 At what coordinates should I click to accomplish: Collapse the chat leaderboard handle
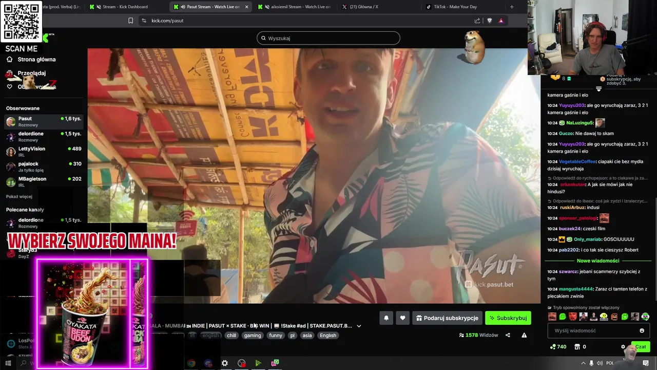[598, 89]
